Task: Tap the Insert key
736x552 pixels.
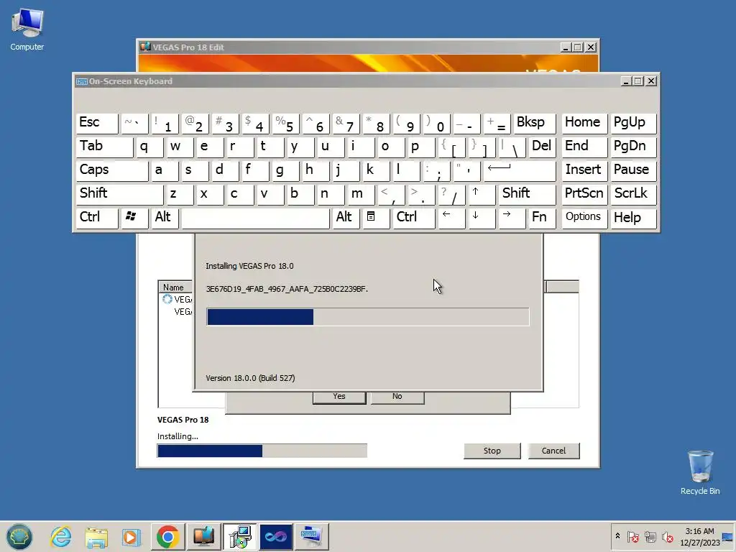Action: click(584, 170)
